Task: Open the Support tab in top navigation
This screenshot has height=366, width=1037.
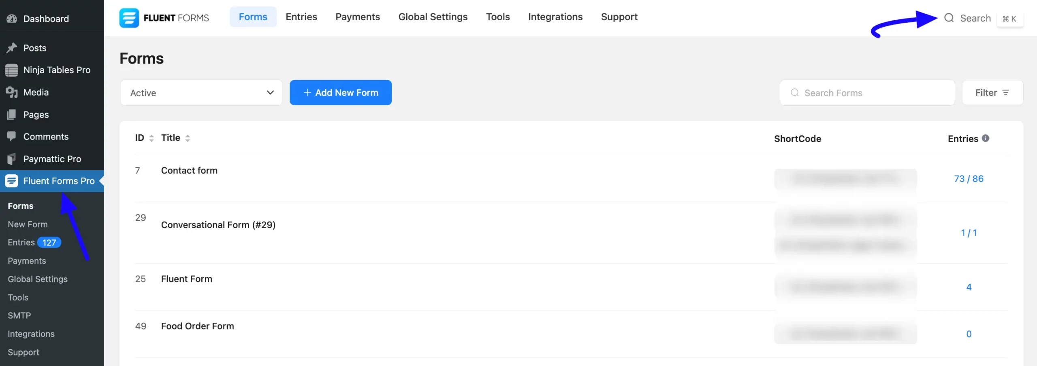Action: tap(619, 17)
